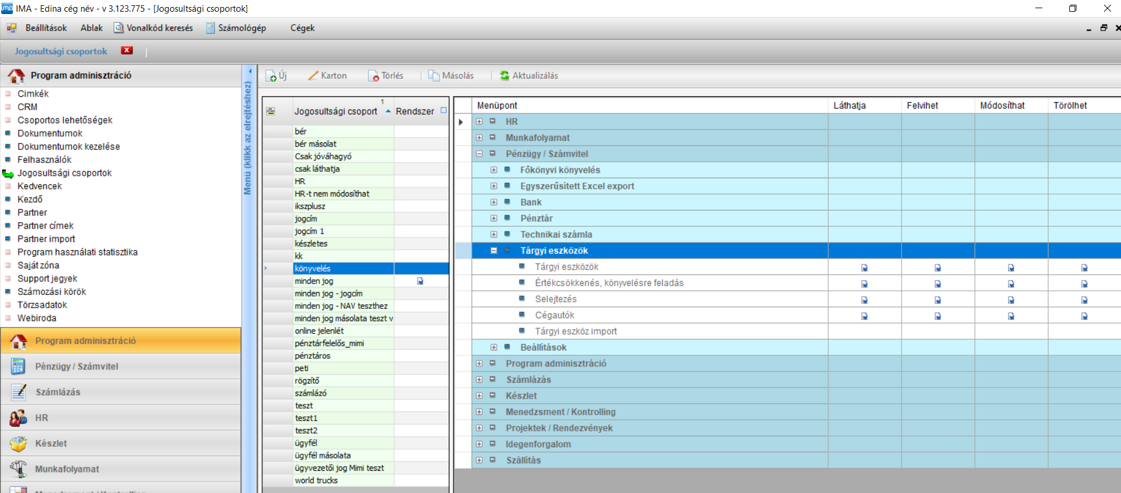Viewport: 1121px width, 493px height.
Task: Switch to Számlázás module in sidebar
Action: coord(57,392)
